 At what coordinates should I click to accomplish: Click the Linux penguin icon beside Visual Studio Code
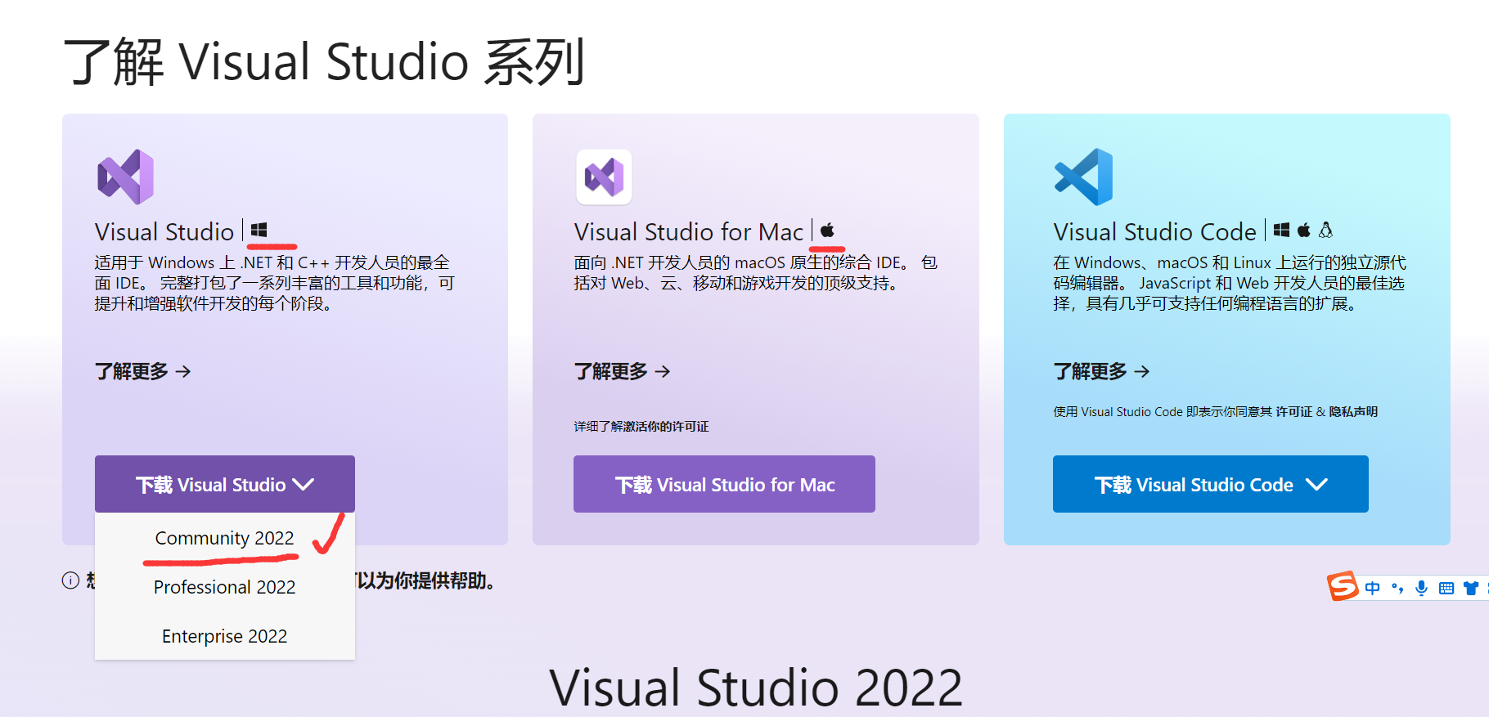[1325, 231]
